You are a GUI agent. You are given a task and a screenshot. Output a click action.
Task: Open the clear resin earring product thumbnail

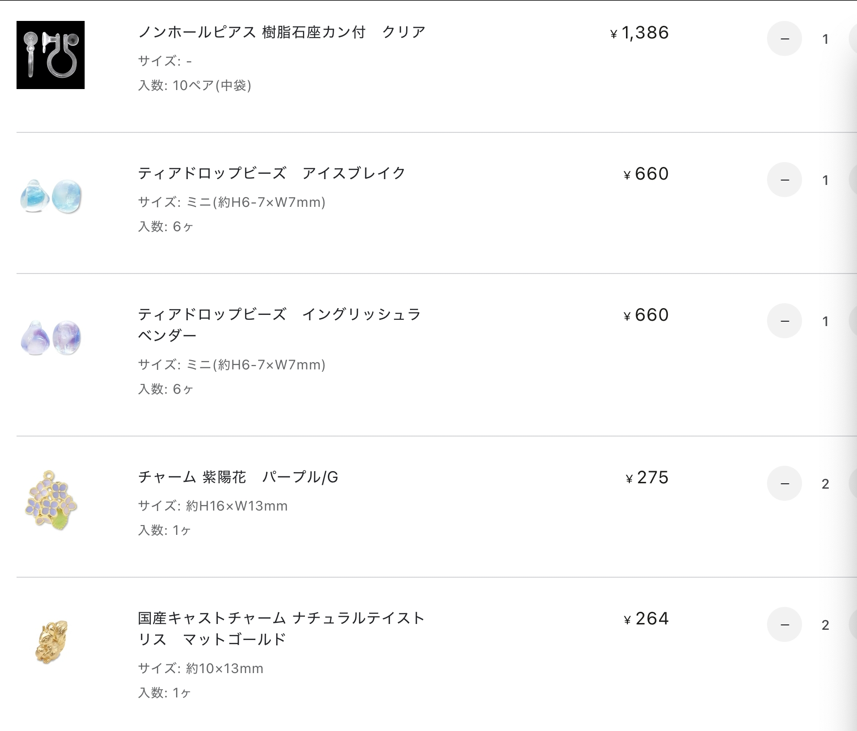[51, 55]
